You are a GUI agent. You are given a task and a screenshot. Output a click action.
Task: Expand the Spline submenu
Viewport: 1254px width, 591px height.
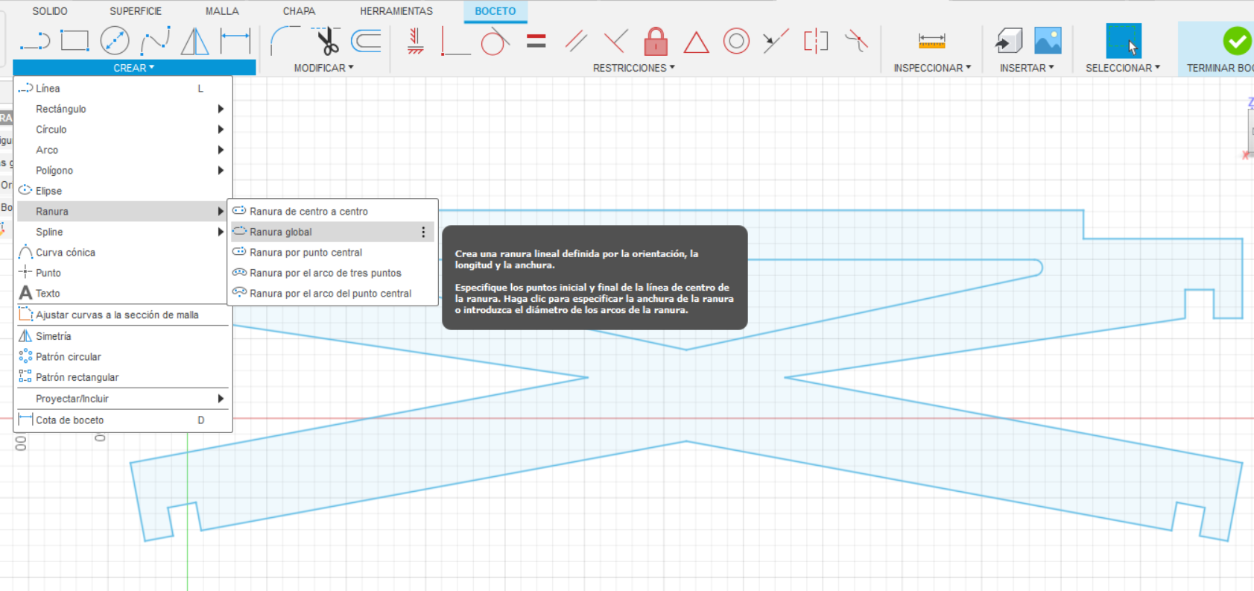click(x=123, y=232)
